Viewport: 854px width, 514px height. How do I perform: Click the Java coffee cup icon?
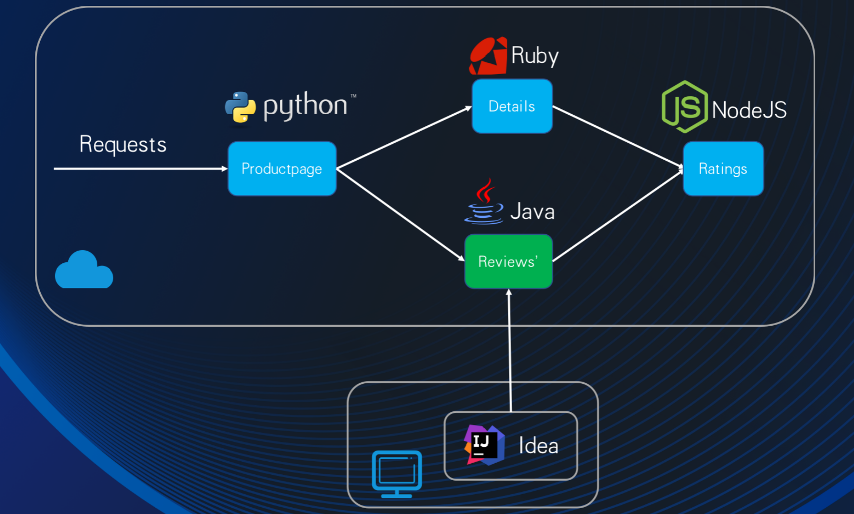484,201
